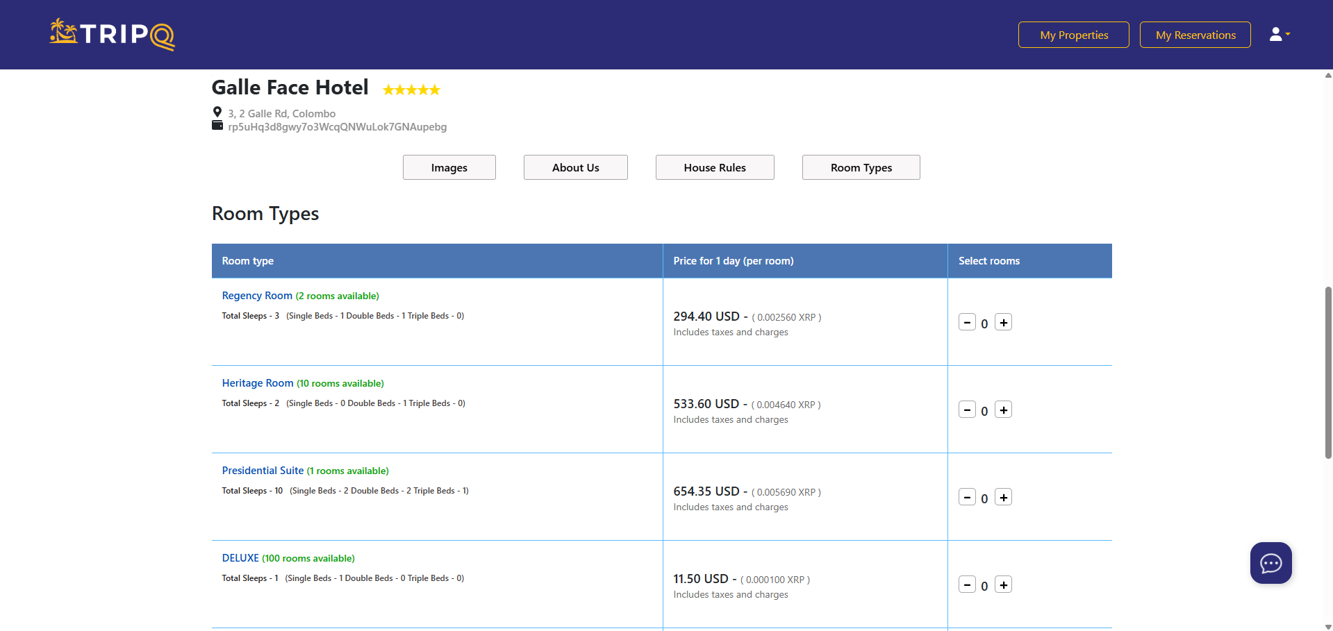Screen dimensions: 1333x631
Task: Increase Presidential Suite count with plus button
Action: tap(1003, 497)
